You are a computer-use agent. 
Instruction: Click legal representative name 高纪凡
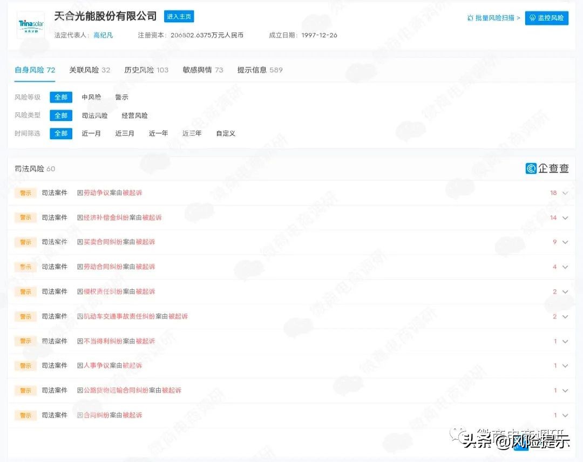[x=103, y=35]
